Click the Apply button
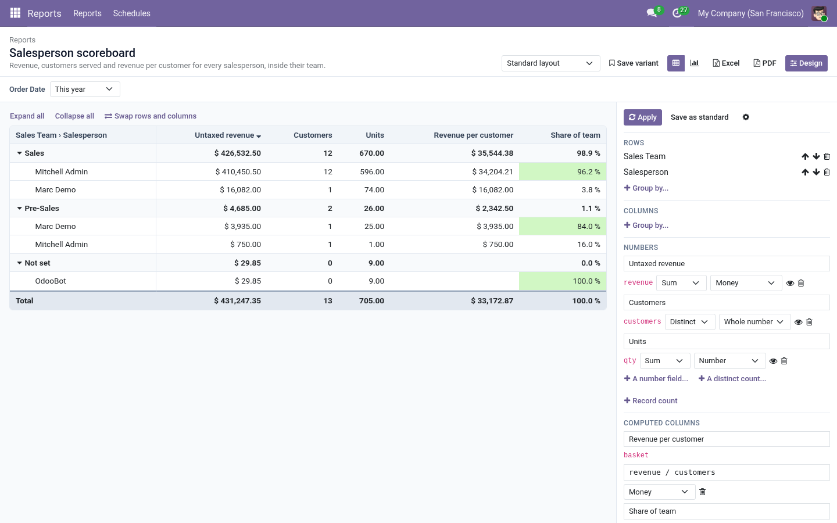 coord(642,117)
